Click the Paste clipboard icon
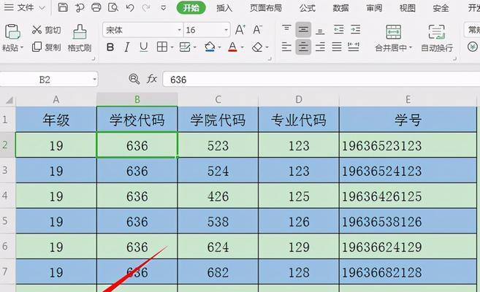This screenshot has width=480, height=292. click(x=12, y=31)
